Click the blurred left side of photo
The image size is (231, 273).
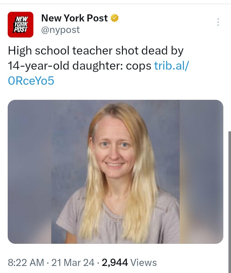(x=30, y=172)
